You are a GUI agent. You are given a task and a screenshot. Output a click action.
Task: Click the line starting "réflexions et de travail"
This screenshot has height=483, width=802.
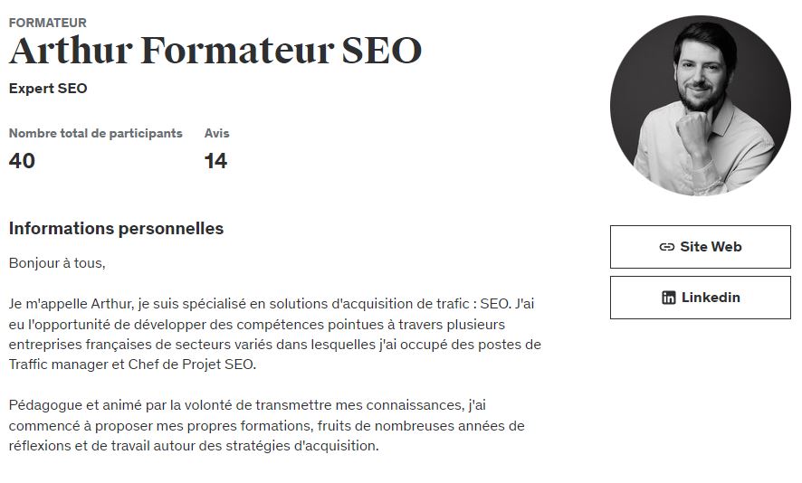(194, 446)
